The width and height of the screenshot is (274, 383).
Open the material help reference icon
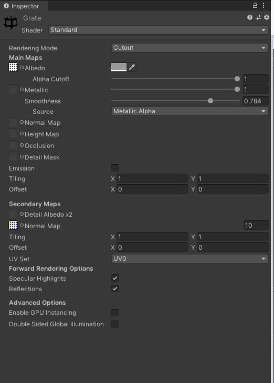point(249,17)
